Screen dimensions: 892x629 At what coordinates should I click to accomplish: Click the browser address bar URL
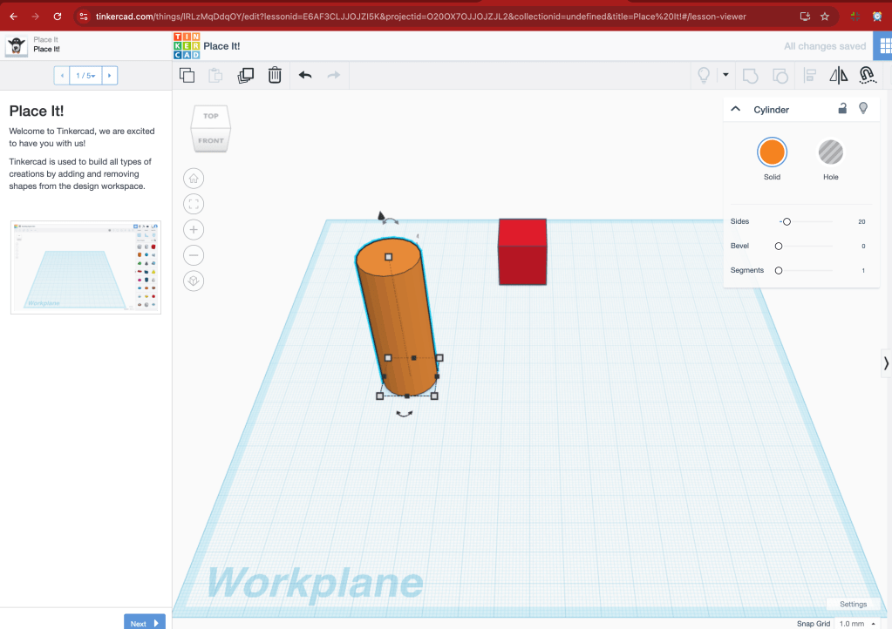point(420,17)
